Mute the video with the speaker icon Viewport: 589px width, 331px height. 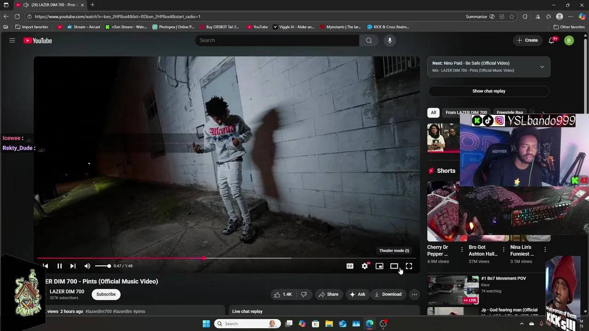(x=87, y=266)
